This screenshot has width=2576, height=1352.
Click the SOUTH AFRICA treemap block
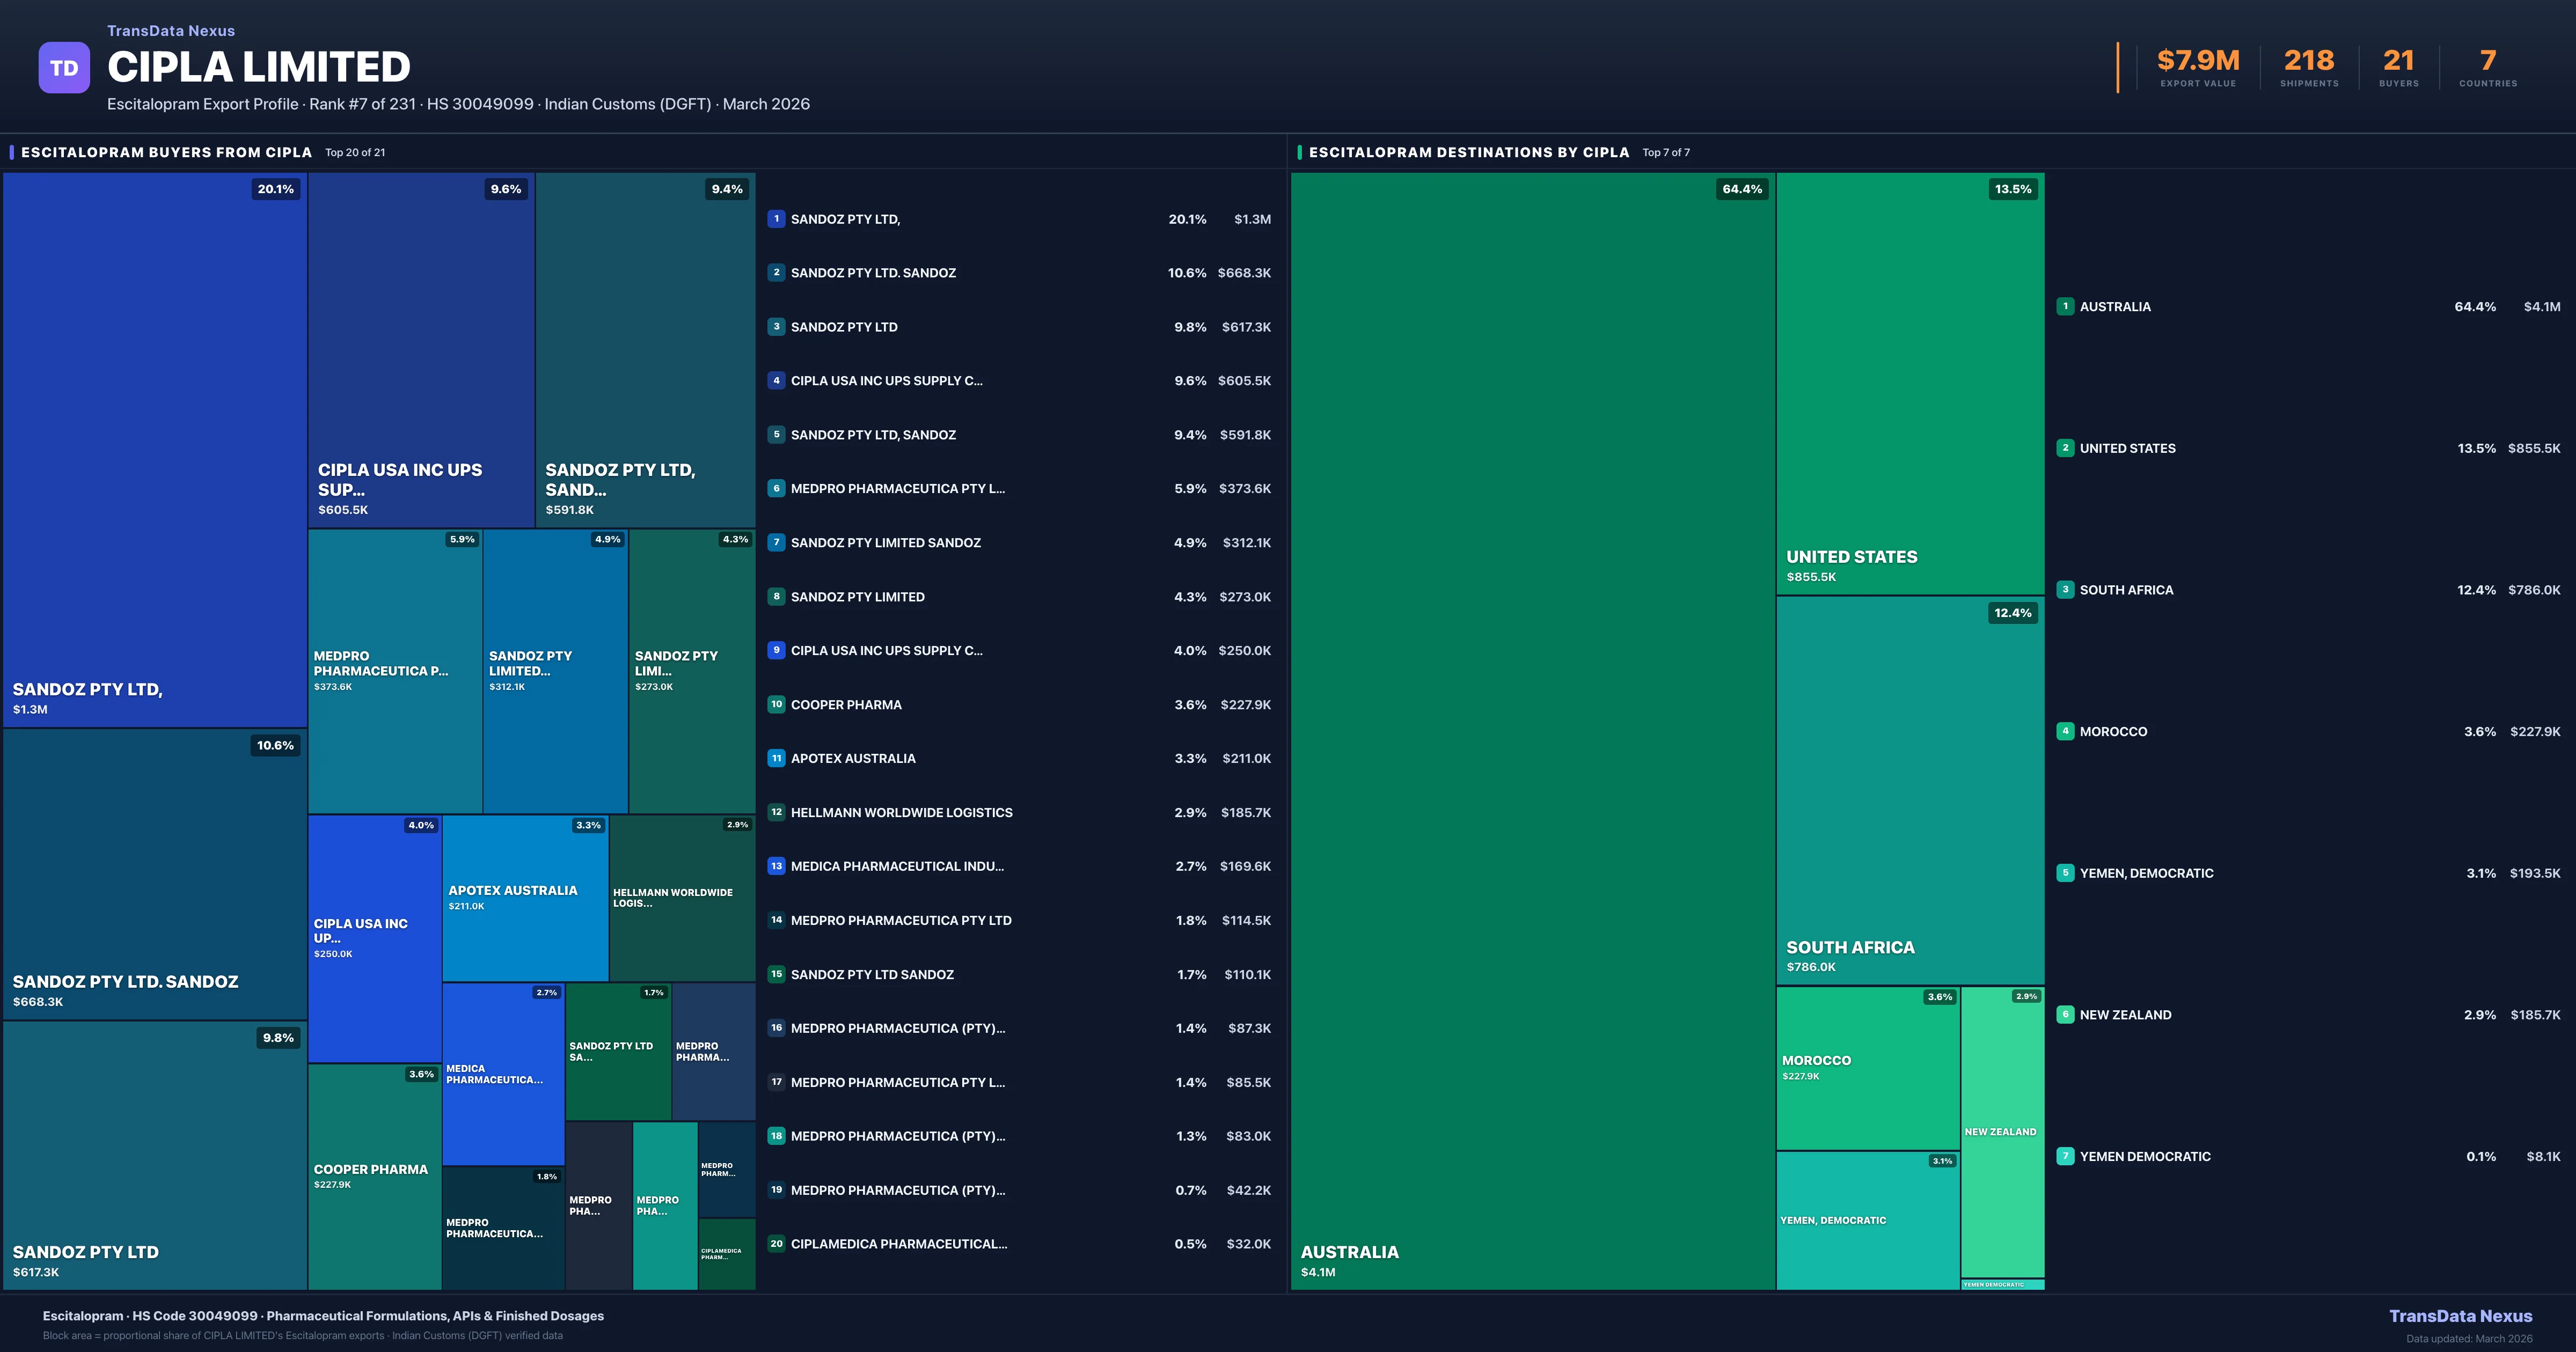coord(1910,790)
